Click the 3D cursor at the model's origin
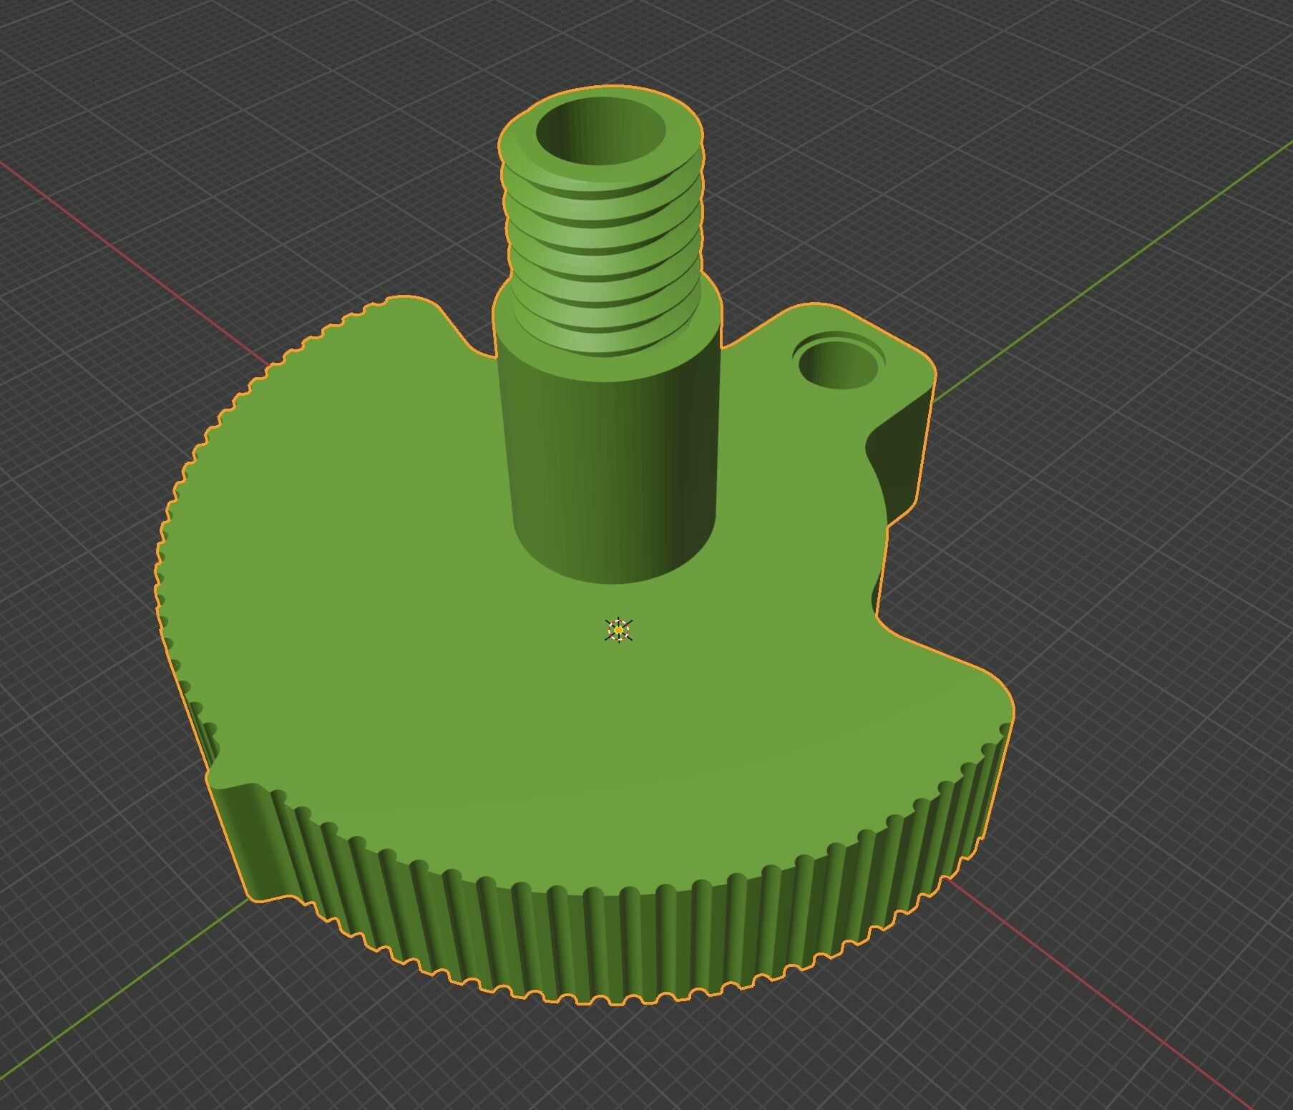The width and height of the screenshot is (1293, 1110). tap(618, 630)
